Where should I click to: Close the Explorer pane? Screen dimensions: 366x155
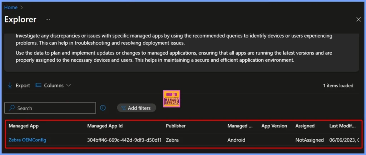coord(358,20)
